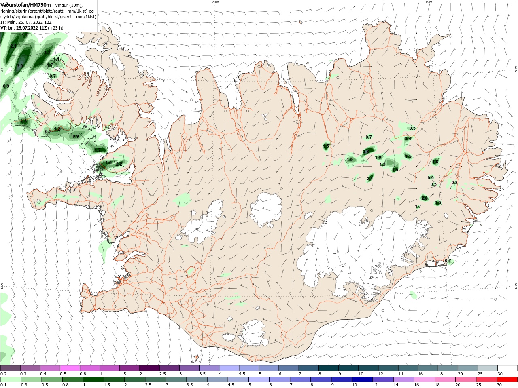This screenshot has width=518, height=388.
Task: Pick the 4 periwinkle swatch in upper legend row
Action: (x=229, y=368)
